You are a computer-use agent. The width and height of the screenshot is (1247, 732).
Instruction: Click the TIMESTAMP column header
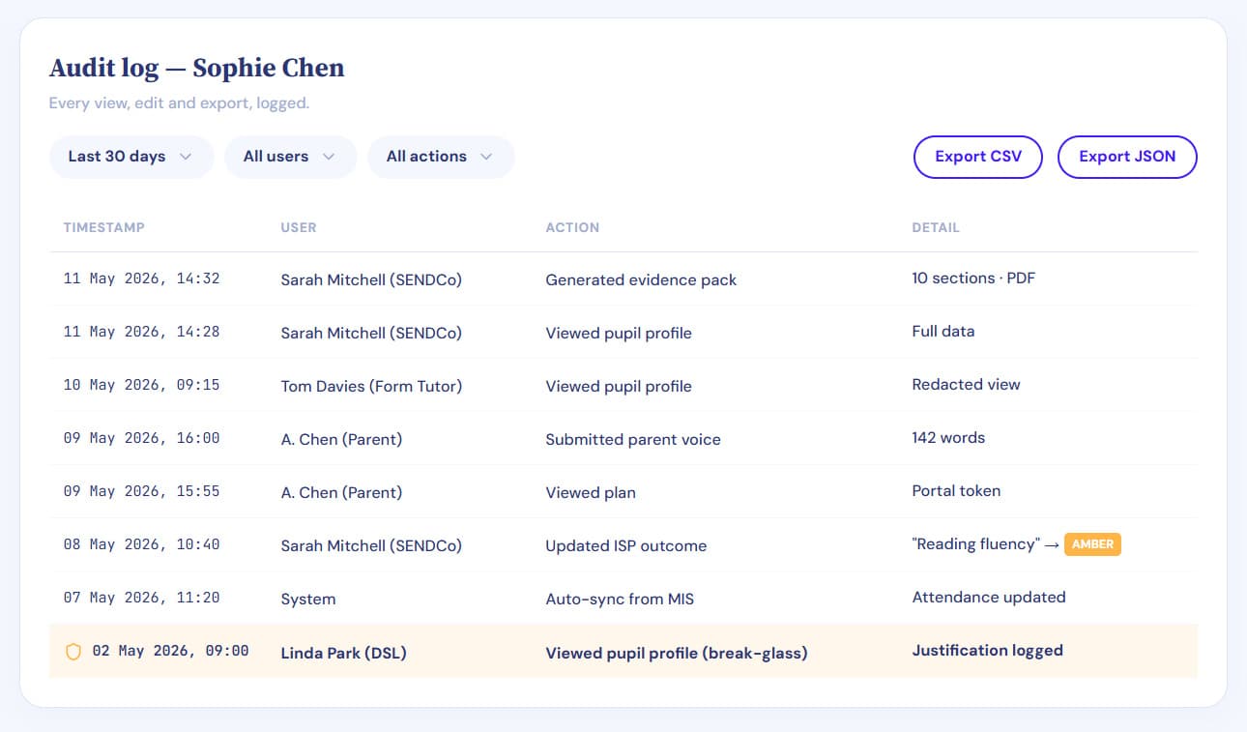[103, 227]
